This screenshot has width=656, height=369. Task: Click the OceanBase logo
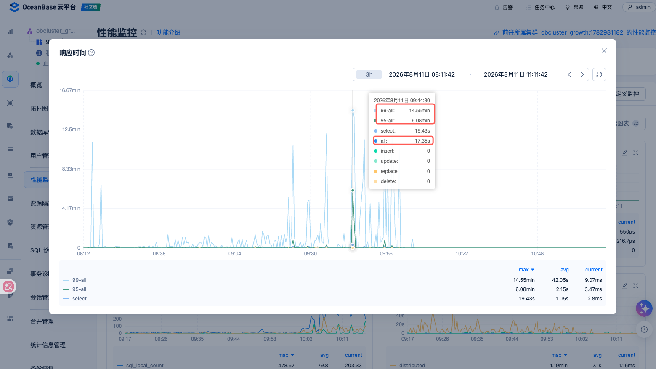(x=42, y=7)
